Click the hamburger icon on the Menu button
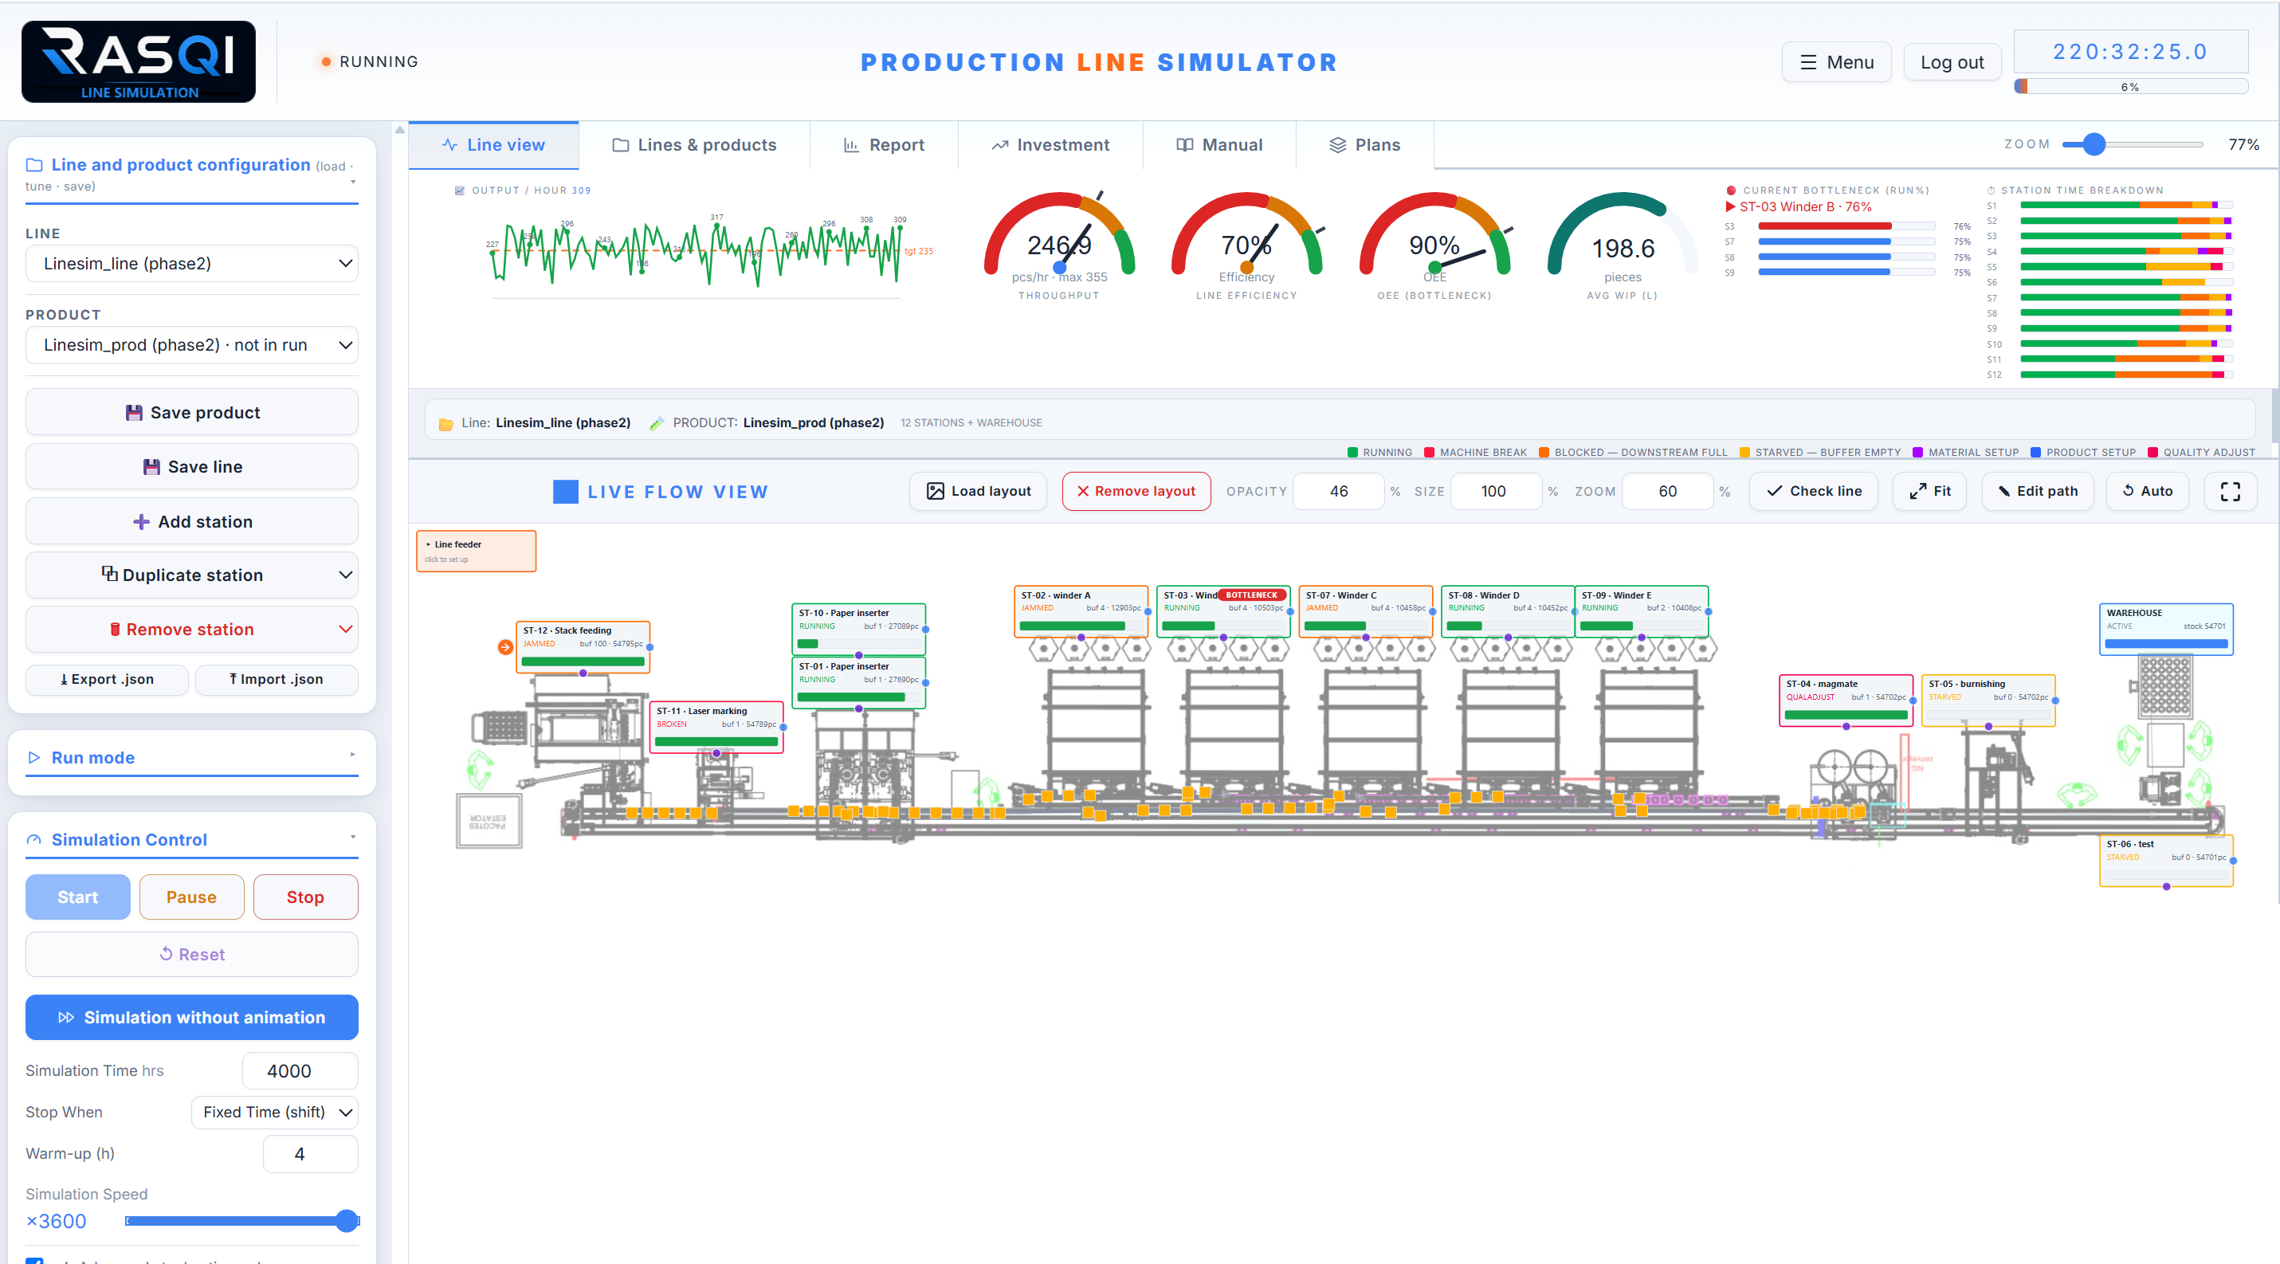This screenshot has height=1264, width=2280. tap(1808, 62)
